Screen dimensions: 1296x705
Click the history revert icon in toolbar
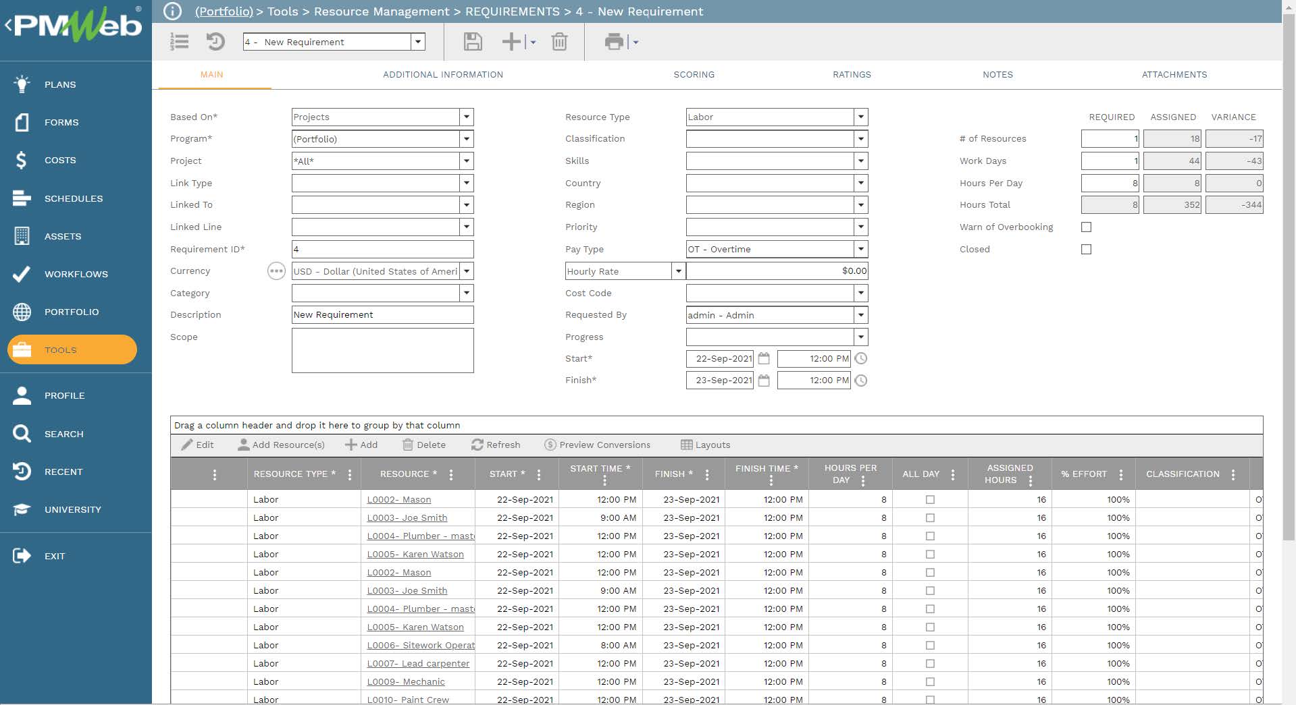tap(215, 42)
